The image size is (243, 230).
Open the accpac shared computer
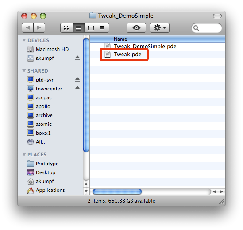(39, 97)
